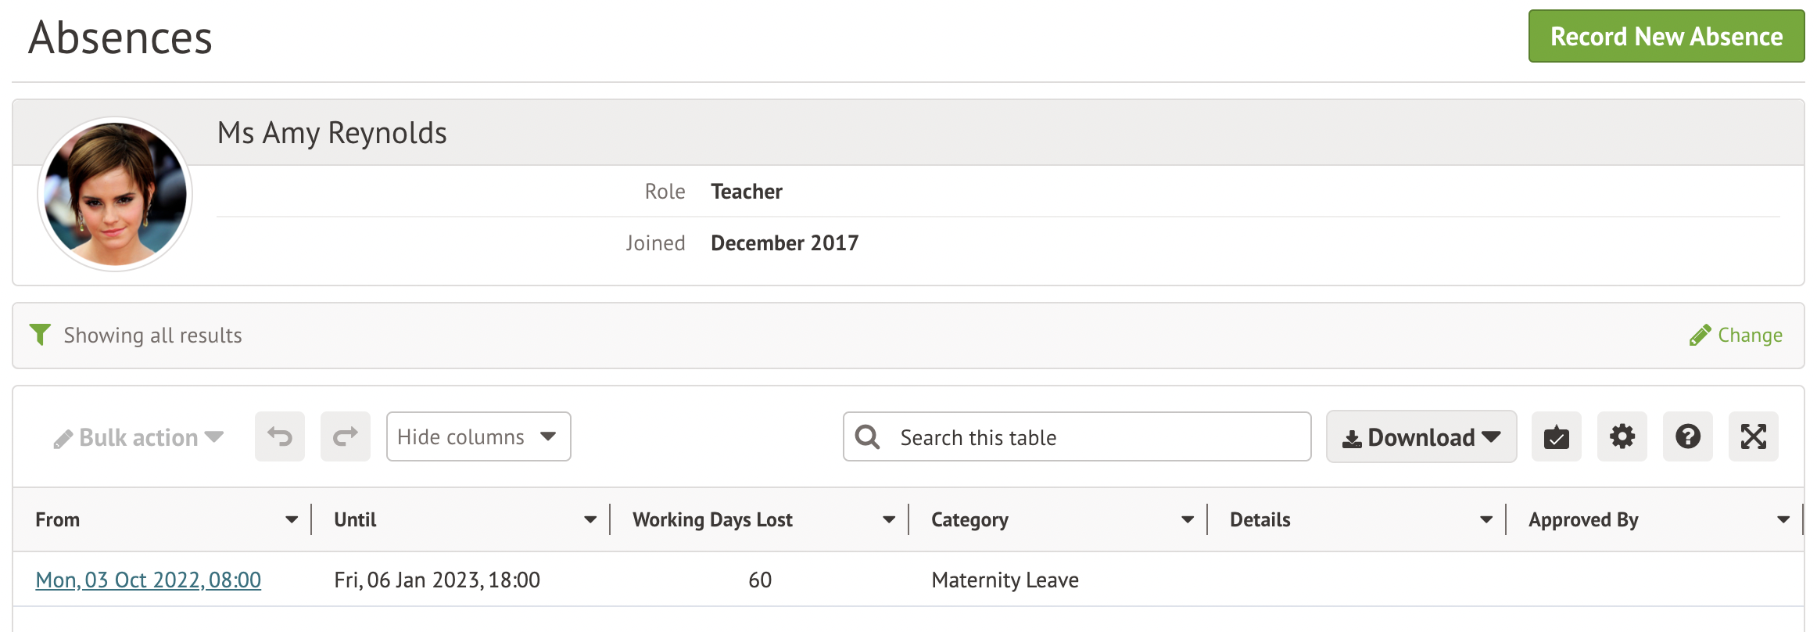Image resolution: width=1817 pixels, height=632 pixels.
Task: Click the undo arrow icon
Action: click(280, 436)
